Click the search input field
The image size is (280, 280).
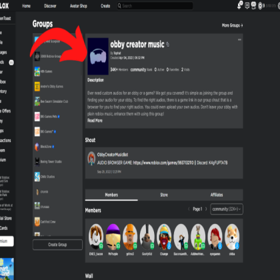click(x=155, y=6)
